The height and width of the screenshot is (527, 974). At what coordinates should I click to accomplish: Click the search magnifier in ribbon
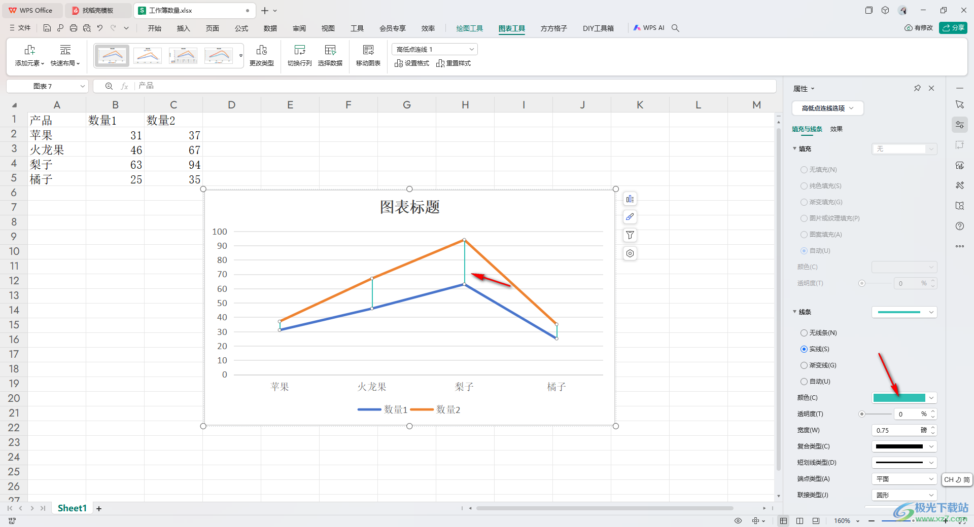tap(675, 28)
